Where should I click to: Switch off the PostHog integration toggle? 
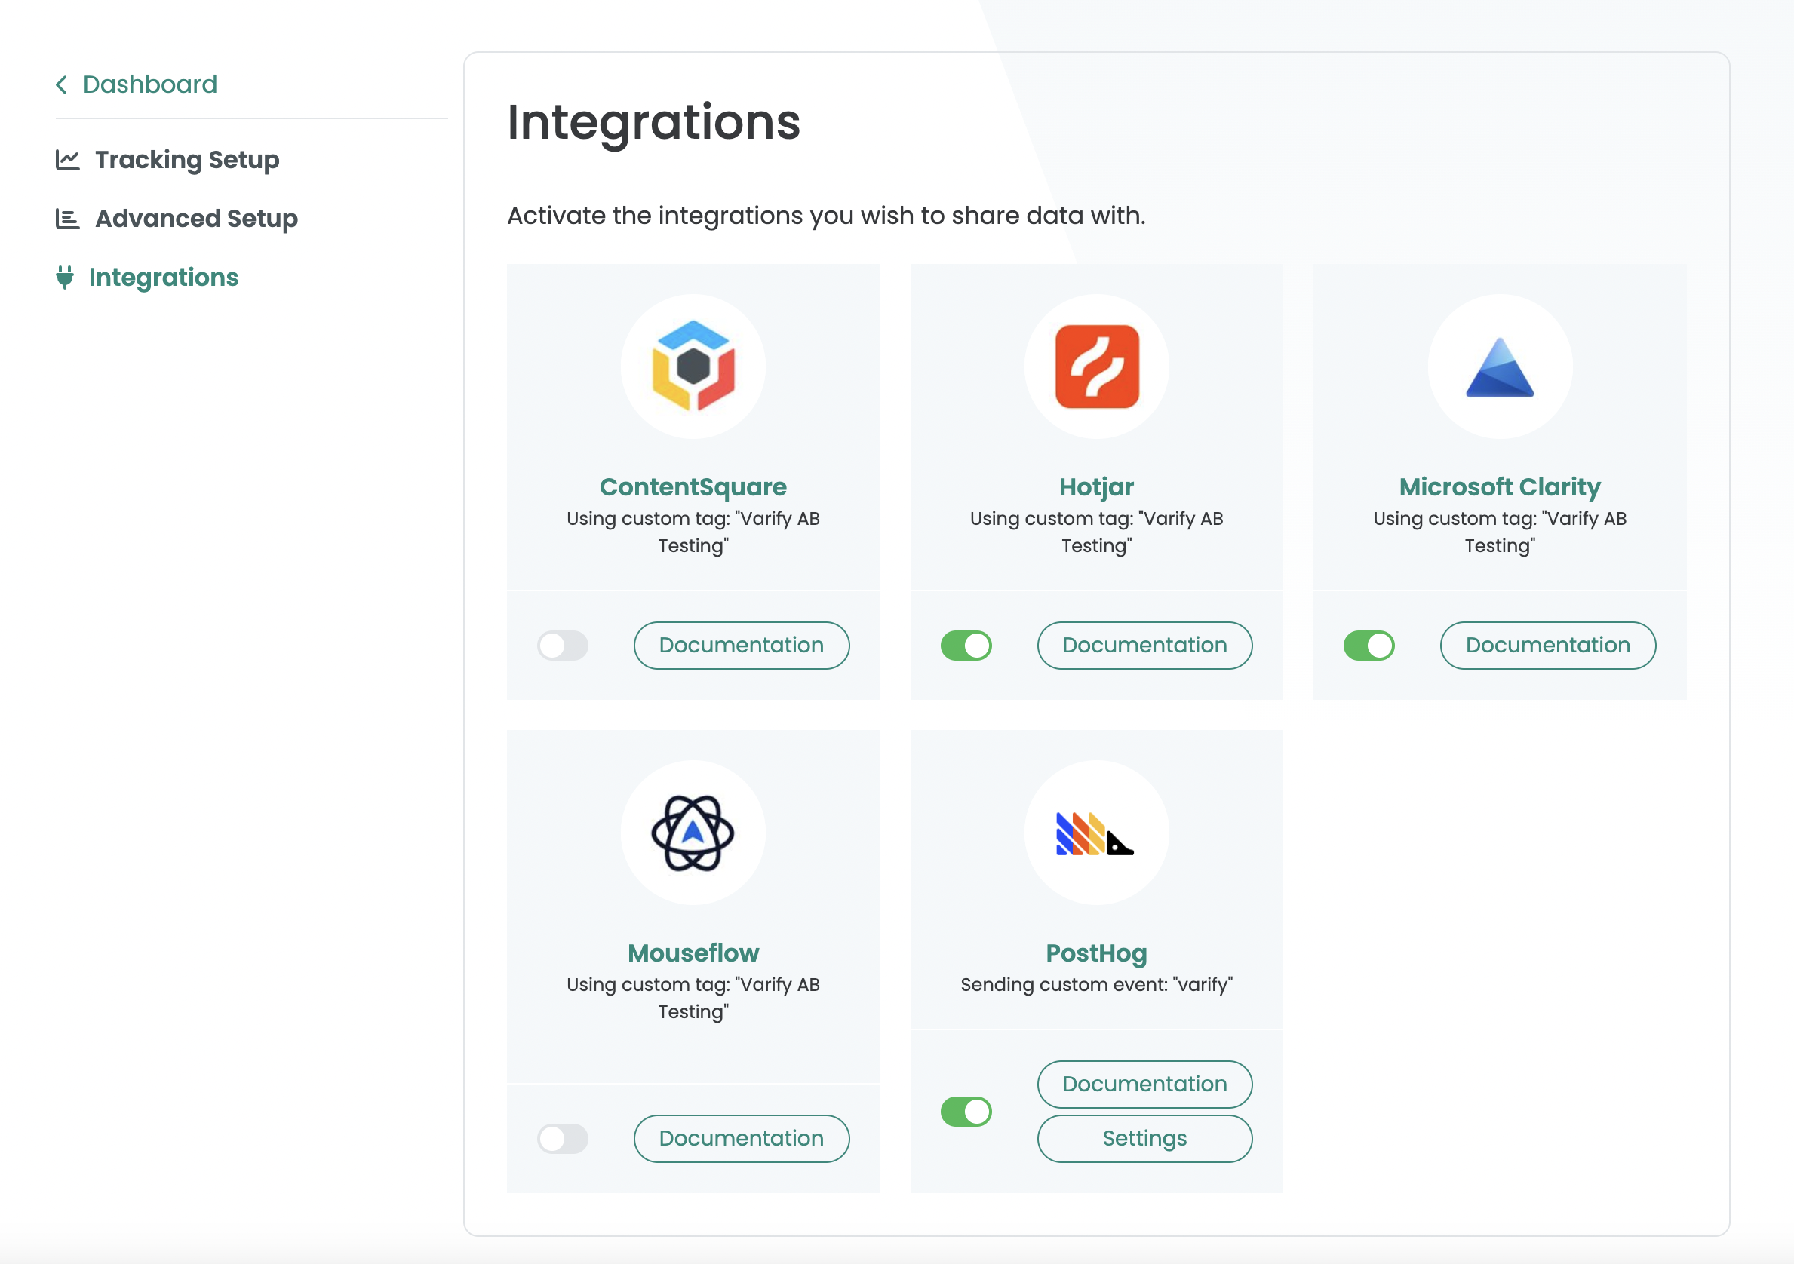point(966,1111)
